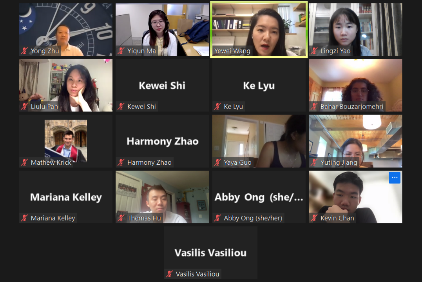Select the Mariana Kelley participant tile

click(x=66, y=197)
